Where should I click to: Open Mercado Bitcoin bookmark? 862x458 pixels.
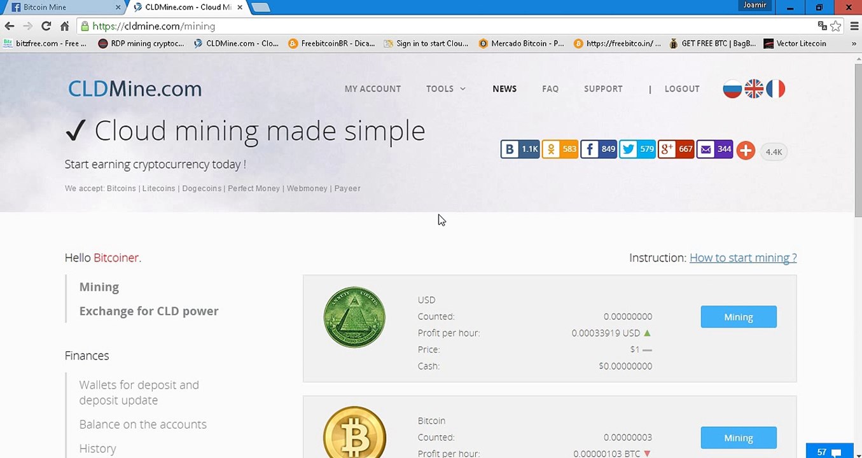tap(522, 44)
